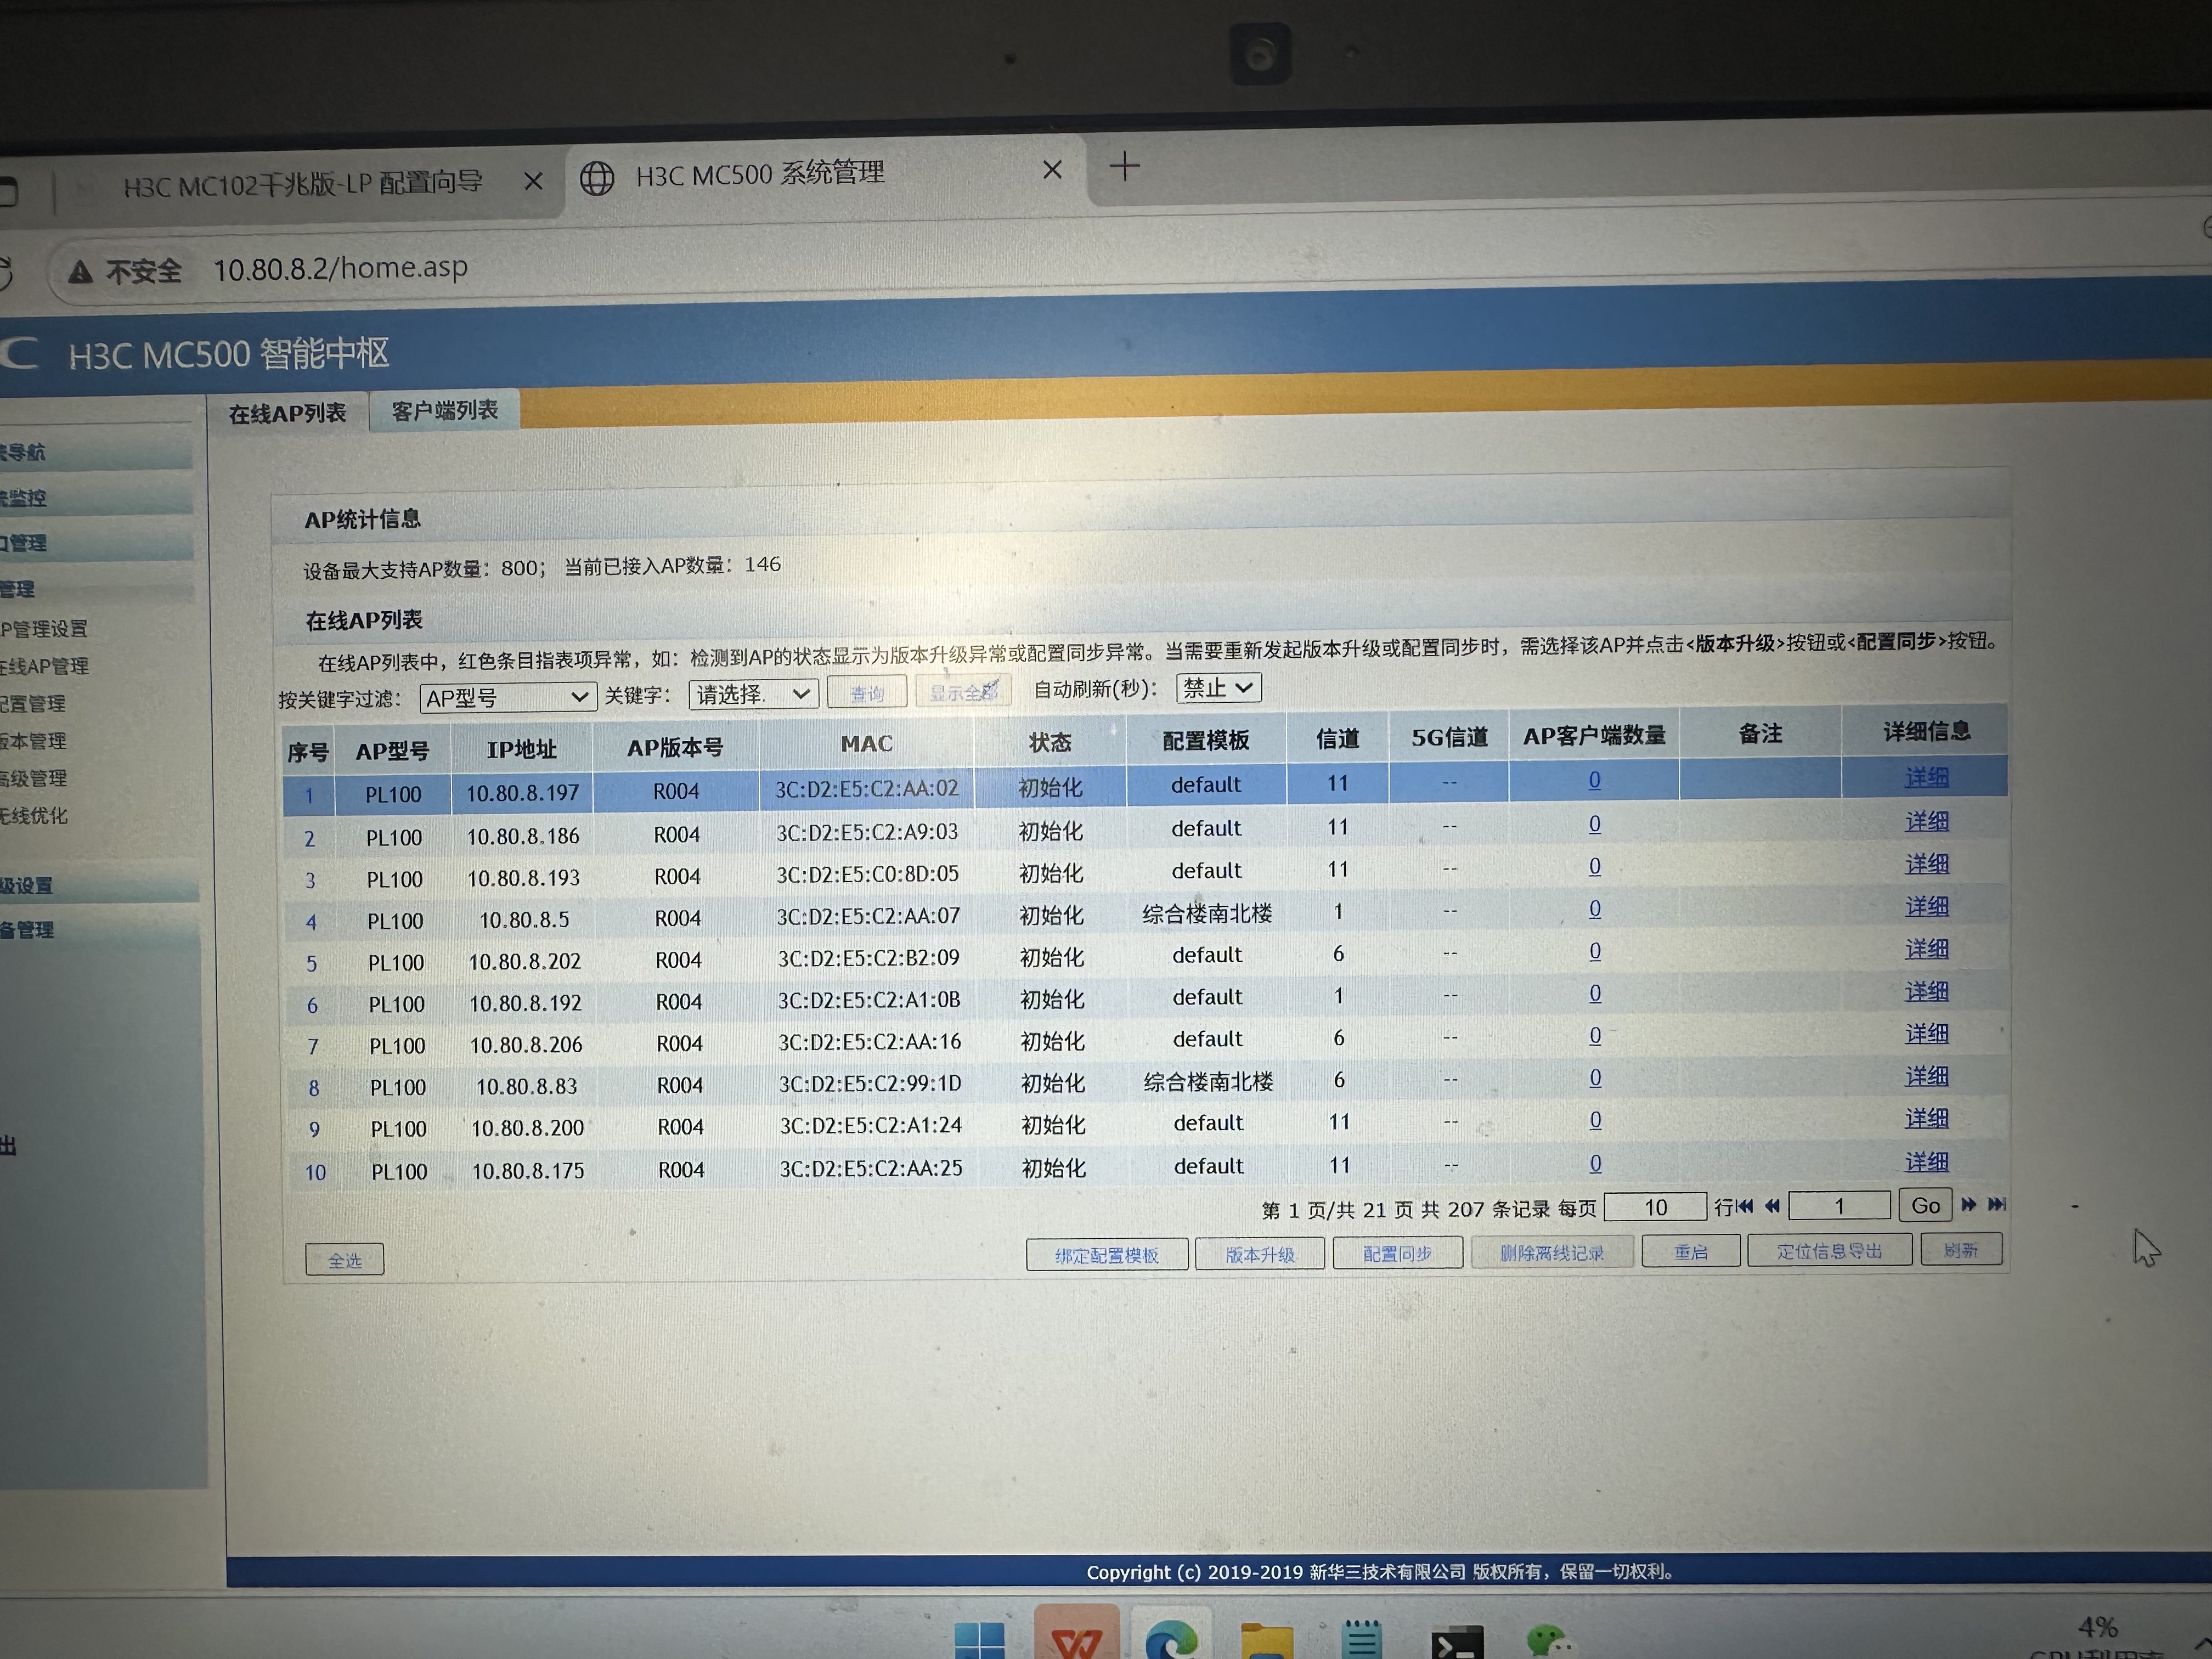
Task: Click client count 0 in row 2
Action: pos(1594,824)
